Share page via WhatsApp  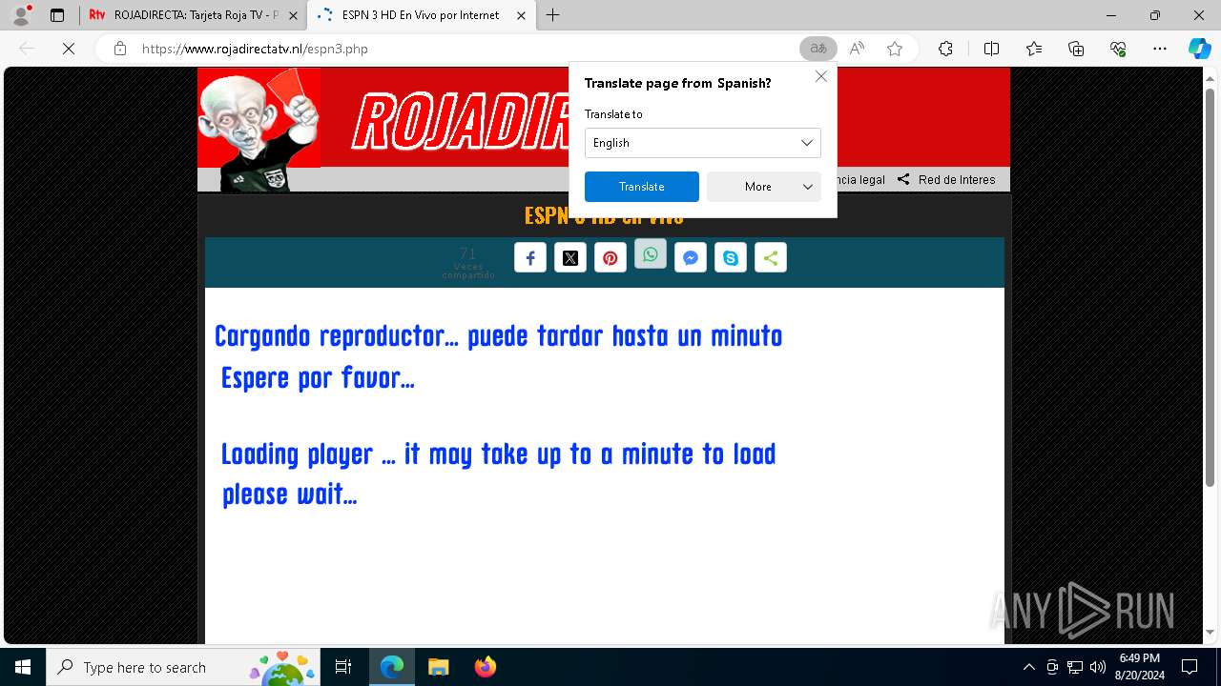pyautogui.click(x=651, y=254)
